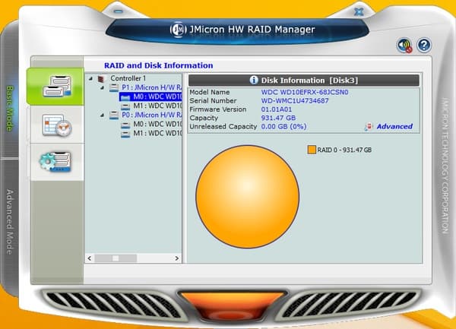
Task: Collapse the P0 JMicron H/W RAID node
Action: coord(102,115)
